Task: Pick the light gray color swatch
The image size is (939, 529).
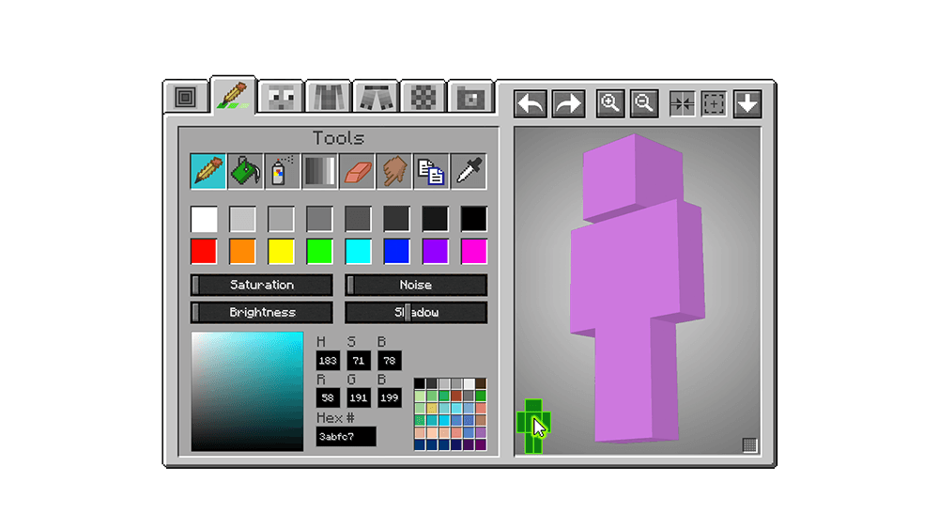Action: [x=242, y=219]
